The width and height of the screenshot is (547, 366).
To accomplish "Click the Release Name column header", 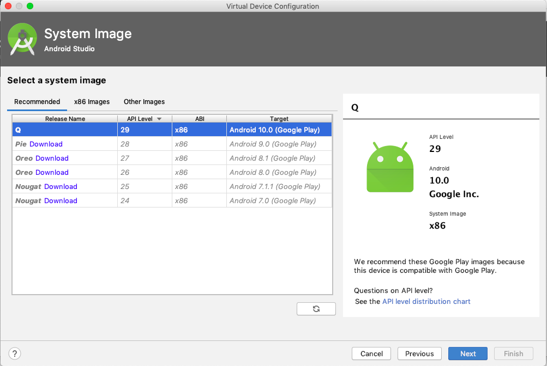I will click(65, 119).
